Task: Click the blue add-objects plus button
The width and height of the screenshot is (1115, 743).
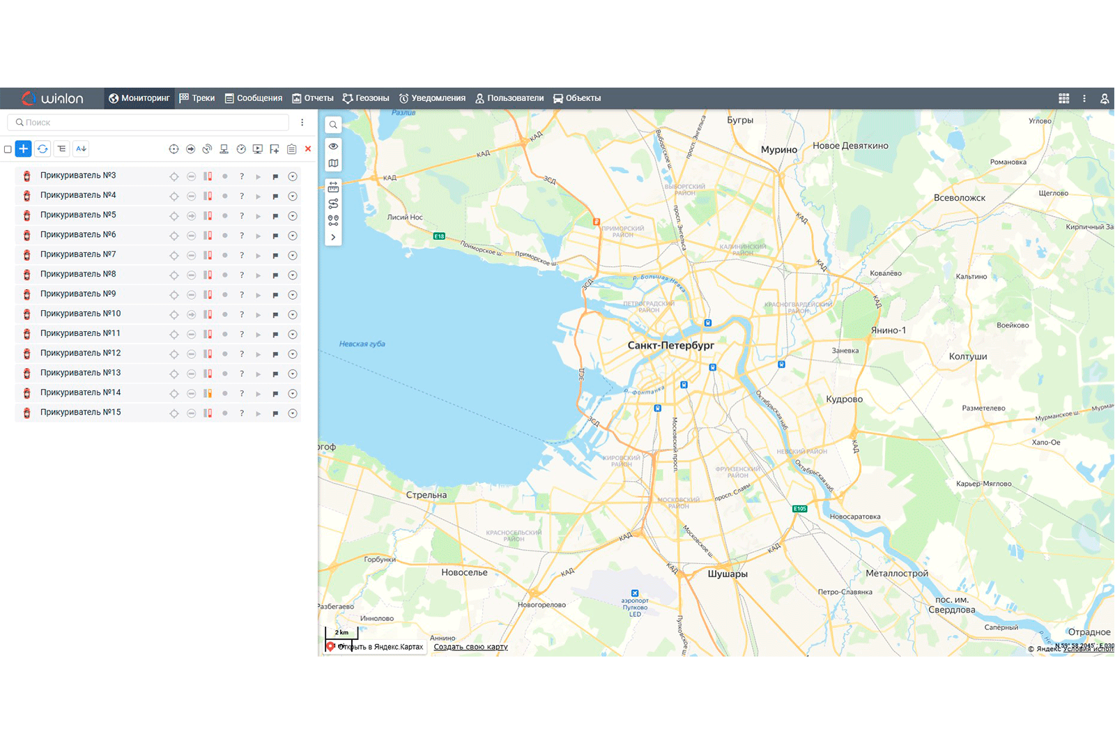Action: point(23,148)
